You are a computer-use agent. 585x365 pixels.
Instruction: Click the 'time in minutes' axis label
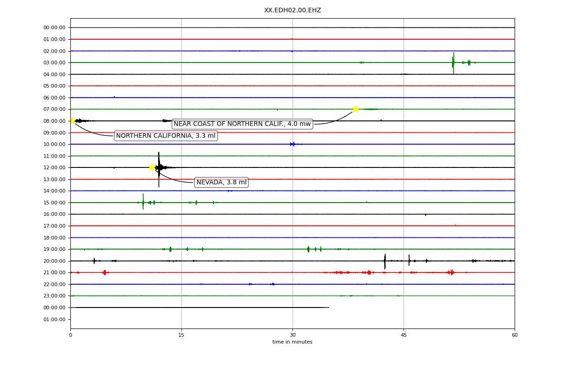click(292, 342)
